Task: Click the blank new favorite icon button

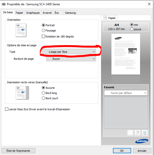Action: click(130, 133)
